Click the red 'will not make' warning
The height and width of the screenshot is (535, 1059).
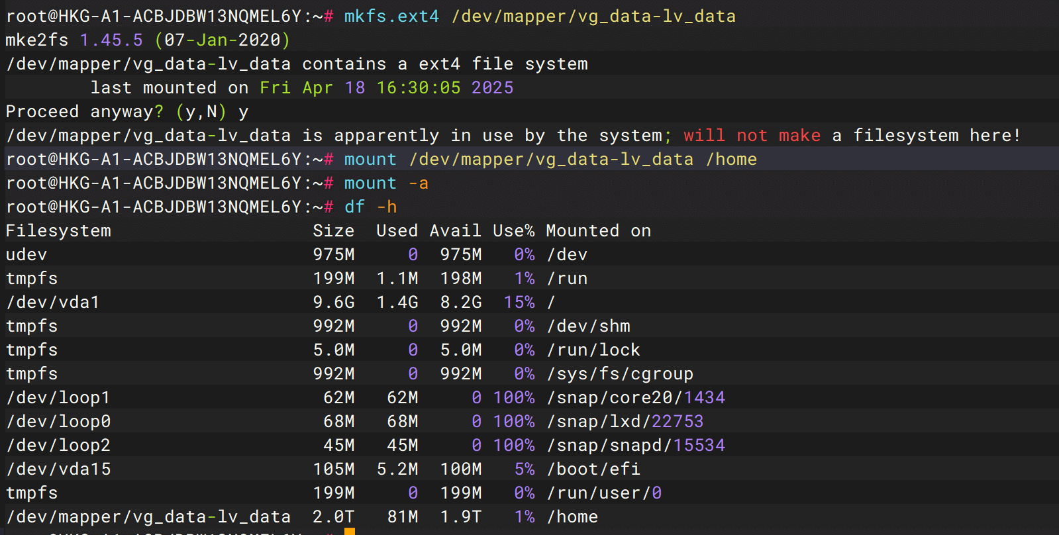[x=752, y=136]
